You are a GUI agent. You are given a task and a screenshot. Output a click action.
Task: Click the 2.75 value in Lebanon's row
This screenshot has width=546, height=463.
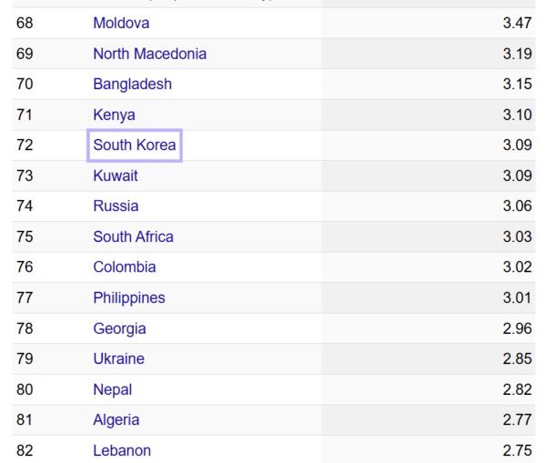pos(517,450)
